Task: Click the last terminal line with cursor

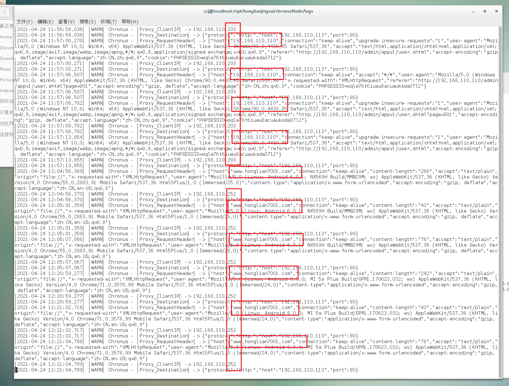Action: [186, 370]
